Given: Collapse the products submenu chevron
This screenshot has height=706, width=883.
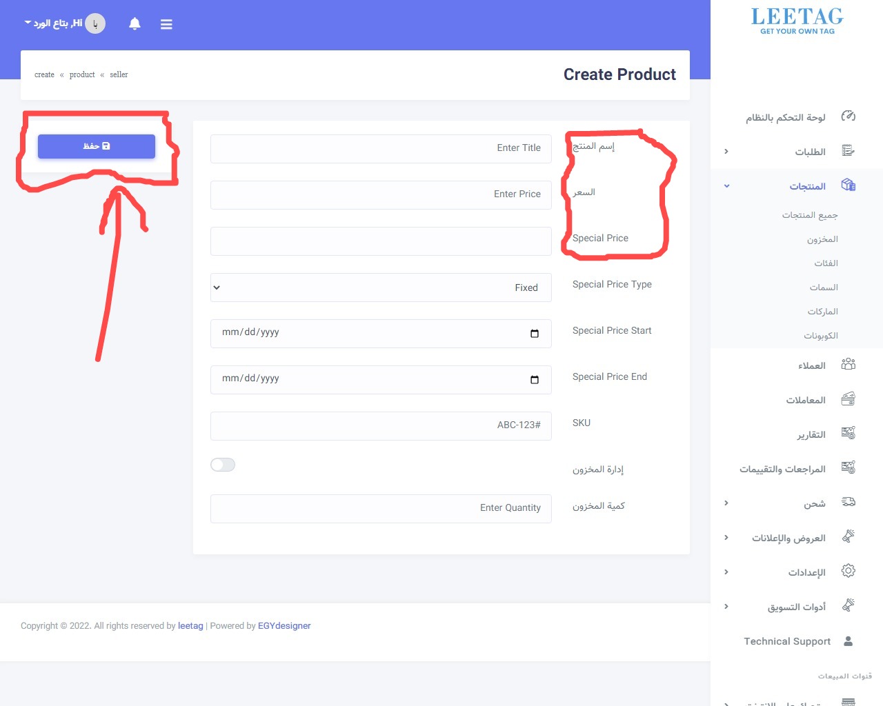Looking at the screenshot, I should (x=726, y=186).
